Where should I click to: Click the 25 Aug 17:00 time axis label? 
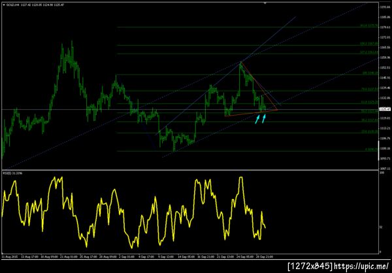[x=88, y=257]
